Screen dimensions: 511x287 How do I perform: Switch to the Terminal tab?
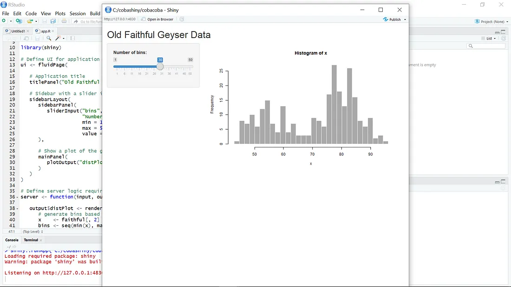(x=32, y=240)
